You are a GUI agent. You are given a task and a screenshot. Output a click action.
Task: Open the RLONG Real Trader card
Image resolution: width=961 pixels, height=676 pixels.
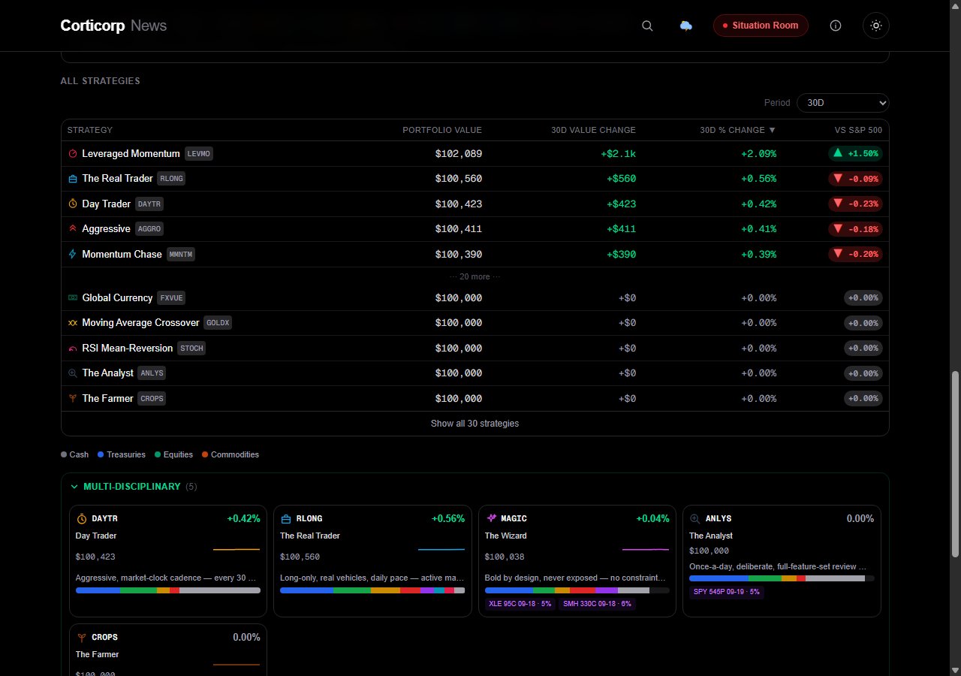[x=372, y=561]
